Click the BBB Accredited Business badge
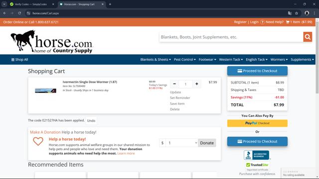 [x=257, y=155]
